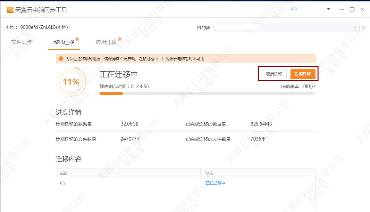The width and height of the screenshot is (370, 212).
Task: Pause migration with 暂停迁移 button
Action: click(303, 74)
